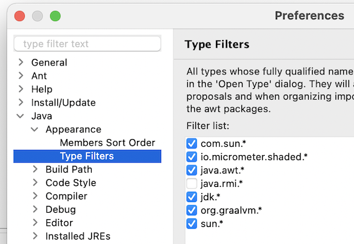Uncheck the com.sun.* filter
The width and height of the screenshot is (354, 244).
click(x=192, y=144)
